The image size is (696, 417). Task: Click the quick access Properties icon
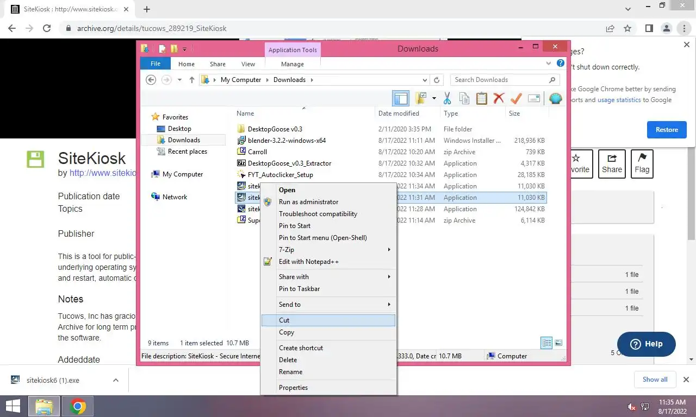tap(162, 49)
